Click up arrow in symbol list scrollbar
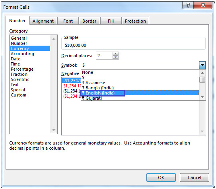The height and width of the screenshot is (189, 216). point(202,73)
